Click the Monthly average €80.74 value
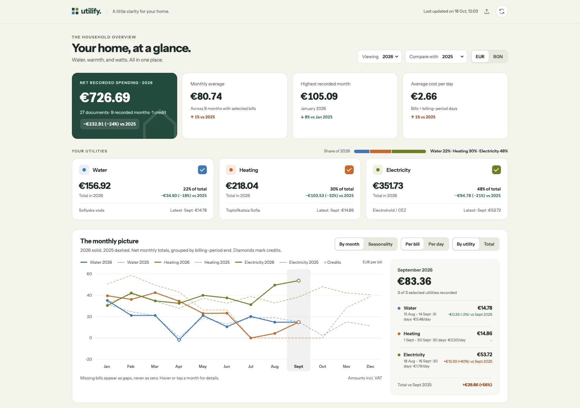This screenshot has width=580, height=408. pyautogui.click(x=206, y=97)
